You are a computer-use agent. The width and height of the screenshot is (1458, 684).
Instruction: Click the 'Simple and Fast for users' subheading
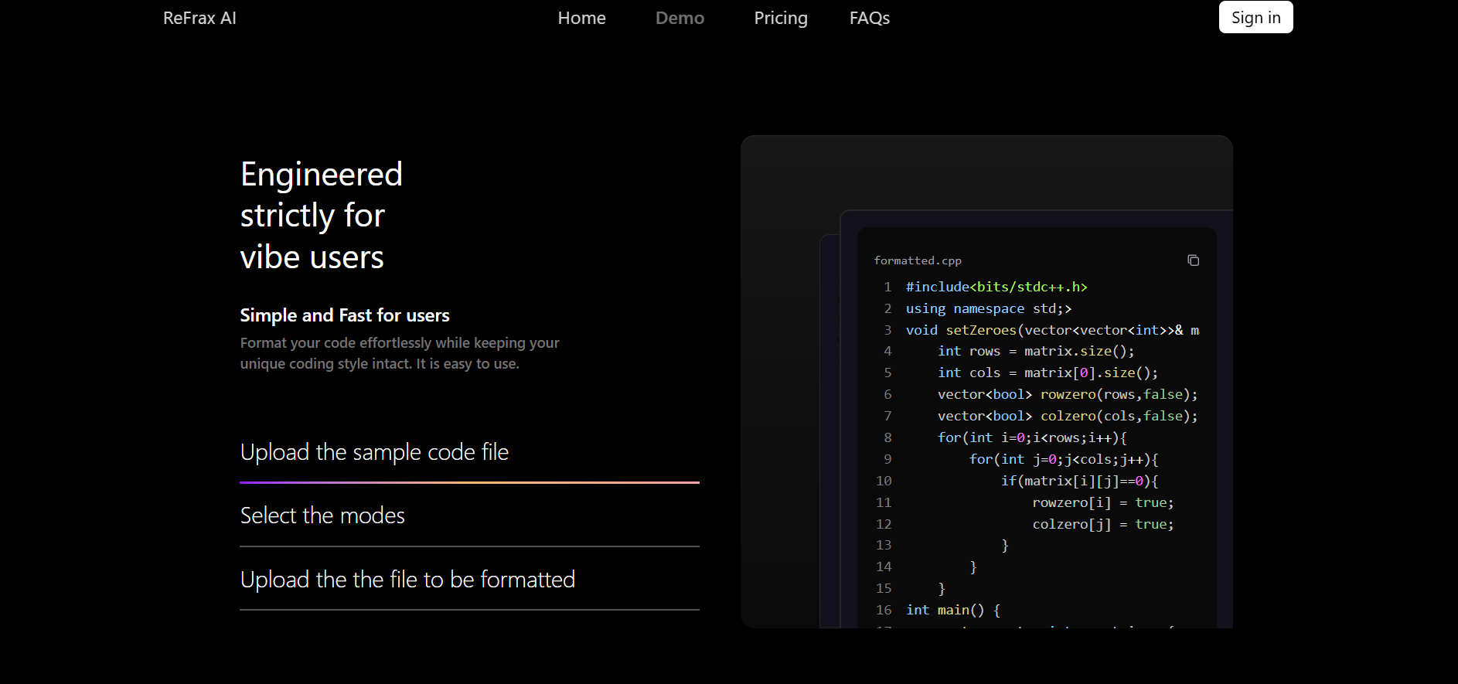[x=345, y=315]
